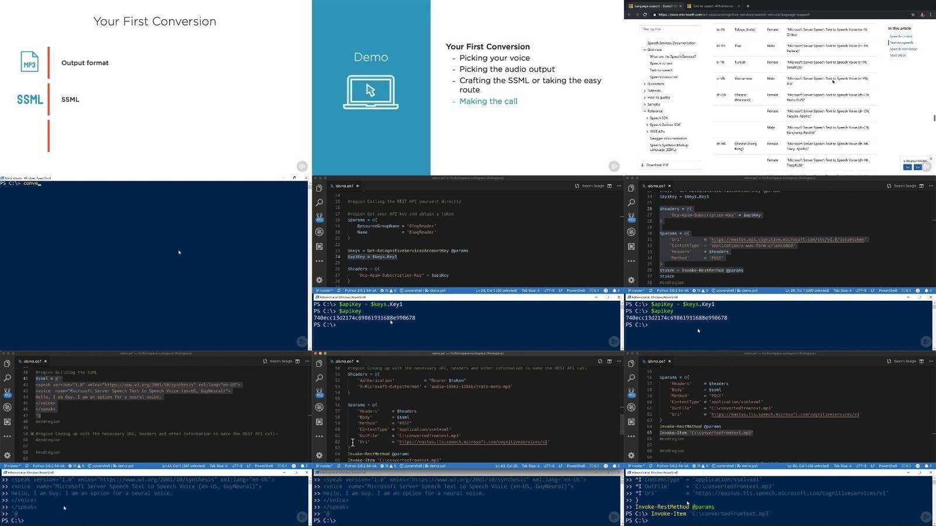This screenshot has width=936, height=526.
Task: Select the Language support browser tab
Action: pos(653,6)
